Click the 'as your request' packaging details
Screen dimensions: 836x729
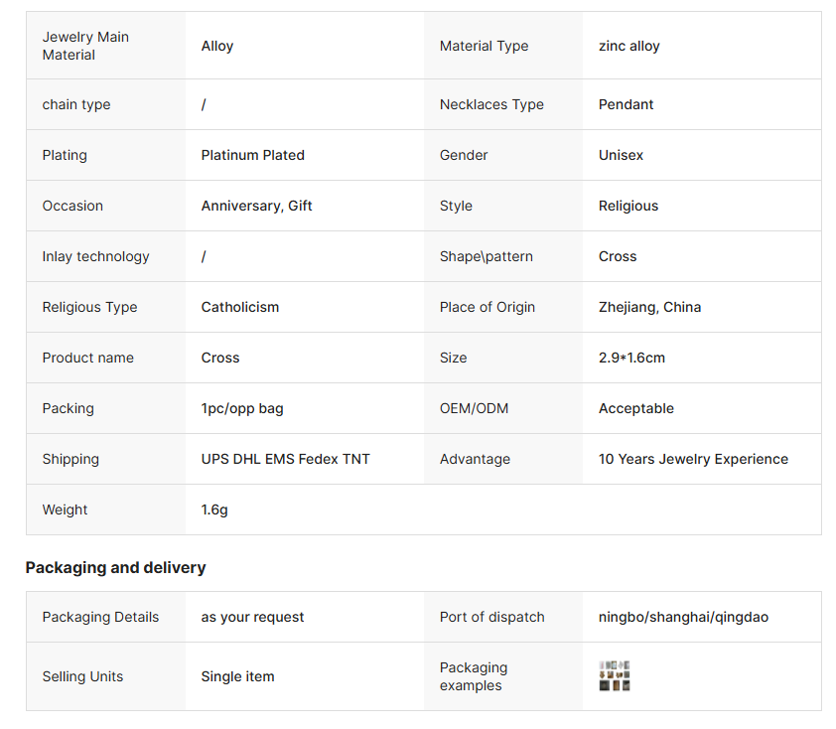coord(252,617)
